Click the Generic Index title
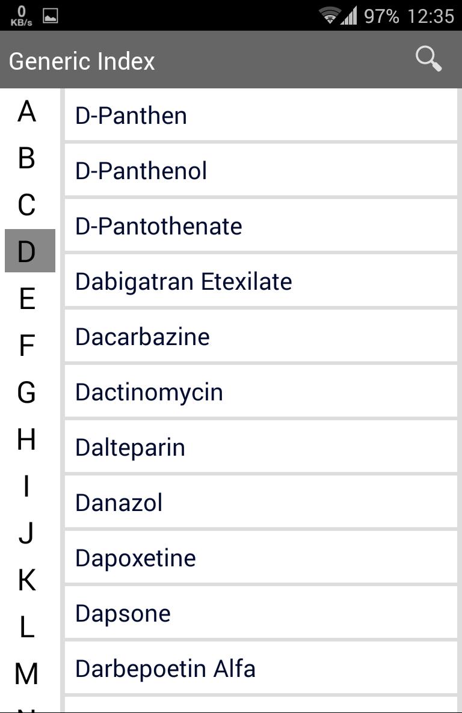 (x=81, y=61)
